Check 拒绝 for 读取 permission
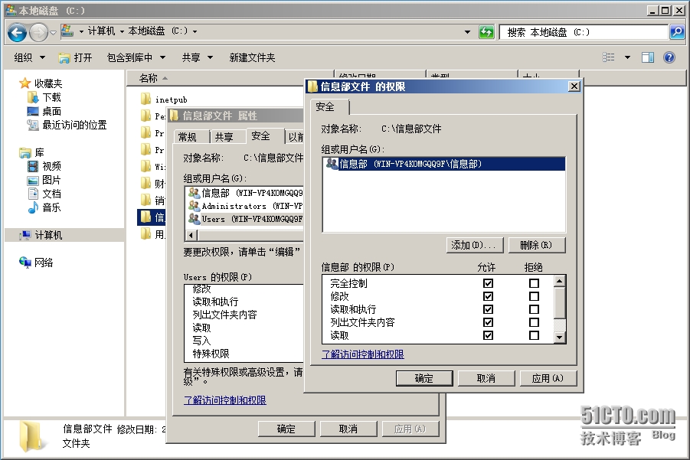This screenshot has height=460, width=690. 535,334
